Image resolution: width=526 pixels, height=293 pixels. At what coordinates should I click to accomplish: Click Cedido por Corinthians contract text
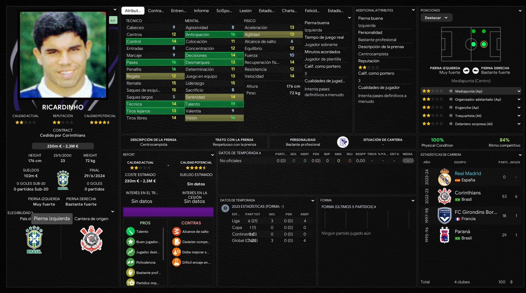click(63, 135)
